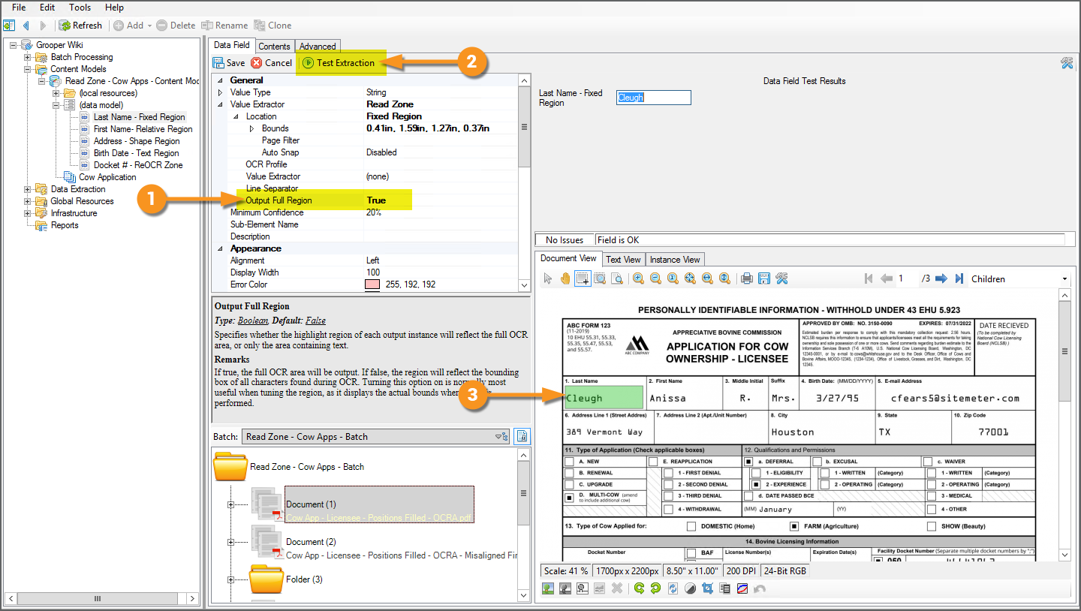
Task: Click the save image floppy disk icon
Action: coord(764,278)
